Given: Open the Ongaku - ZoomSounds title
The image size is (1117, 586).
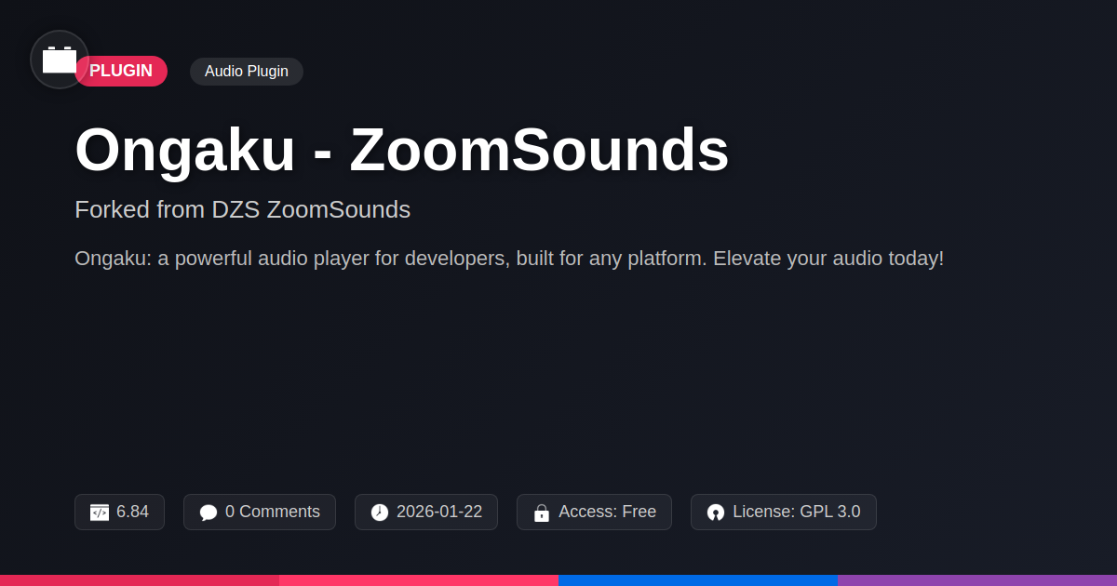Looking at the screenshot, I should (x=402, y=150).
